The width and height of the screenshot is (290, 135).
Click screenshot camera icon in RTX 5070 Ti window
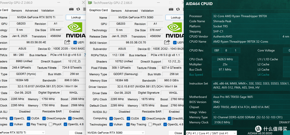[x=71, y=9]
